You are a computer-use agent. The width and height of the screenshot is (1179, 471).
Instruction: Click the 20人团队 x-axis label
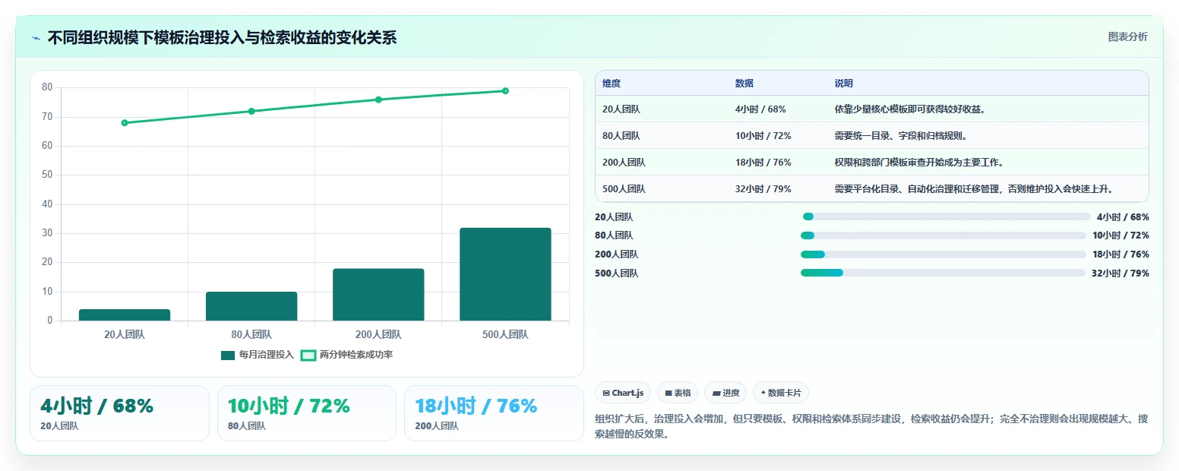[125, 334]
